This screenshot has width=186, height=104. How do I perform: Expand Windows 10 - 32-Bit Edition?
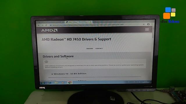coord(69,74)
